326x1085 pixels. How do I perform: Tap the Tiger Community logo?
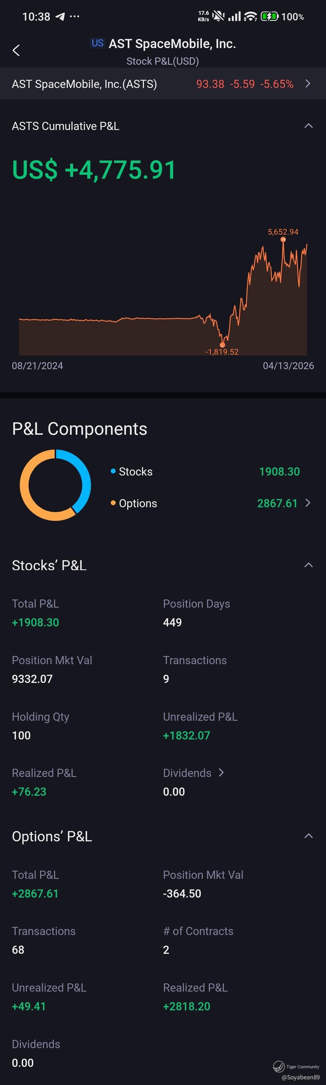(x=279, y=1067)
